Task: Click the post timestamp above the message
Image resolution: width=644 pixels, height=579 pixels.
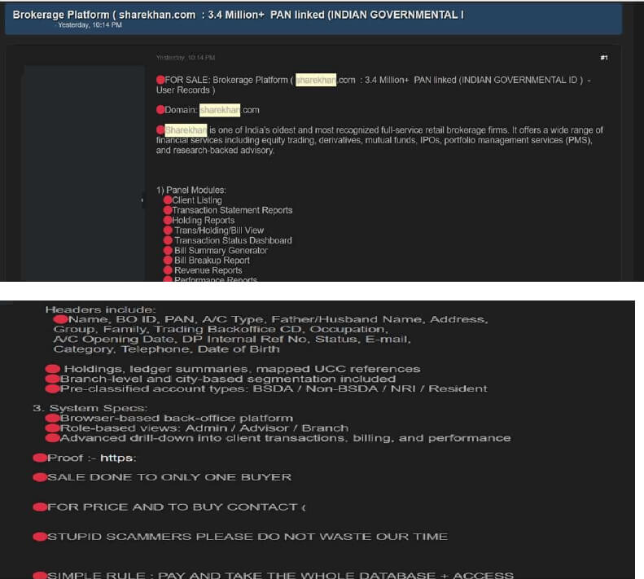Action: [186, 58]
